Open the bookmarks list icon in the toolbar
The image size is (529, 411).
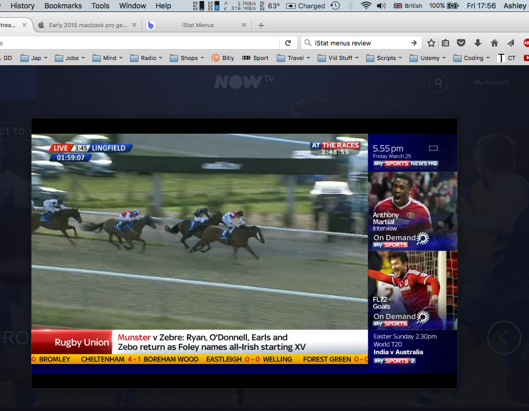445,43
